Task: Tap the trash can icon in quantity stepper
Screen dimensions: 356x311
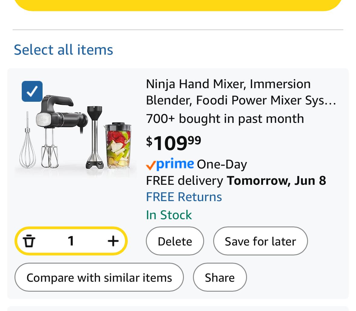Action: point(29,241)
